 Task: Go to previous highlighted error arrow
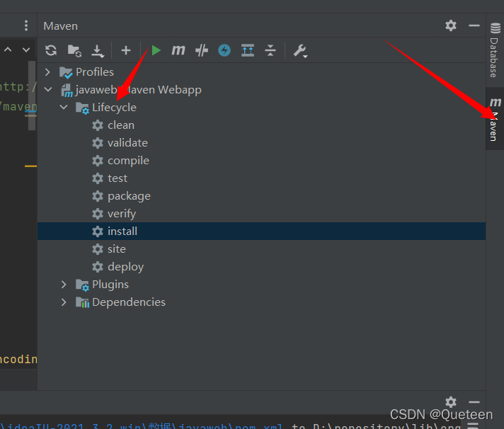click(x=8, y=50)
